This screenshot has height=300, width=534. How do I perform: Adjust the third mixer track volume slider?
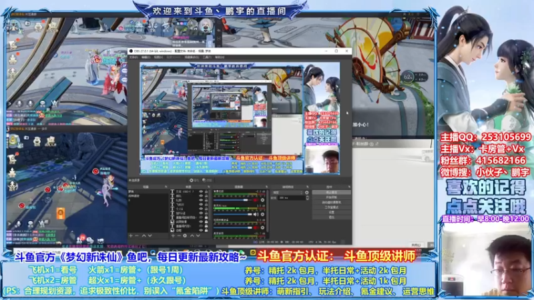coord(233,227)
